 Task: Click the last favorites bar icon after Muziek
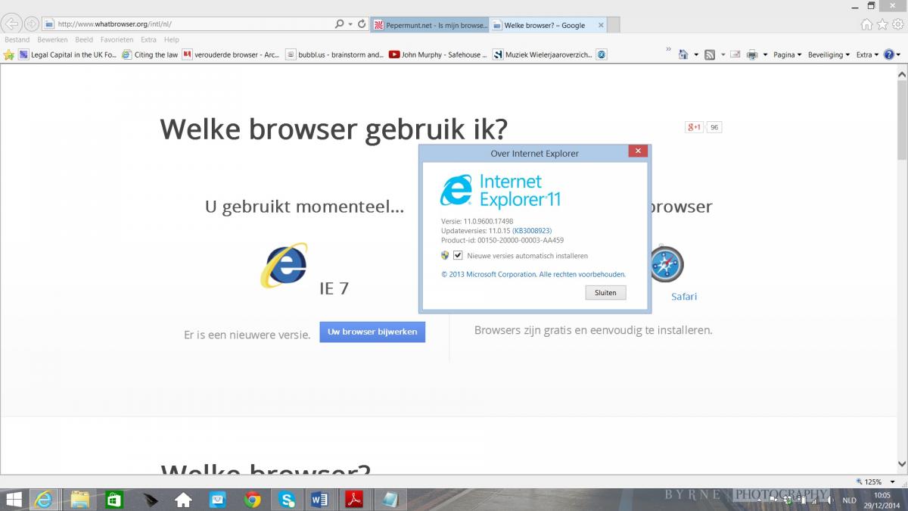601,55
